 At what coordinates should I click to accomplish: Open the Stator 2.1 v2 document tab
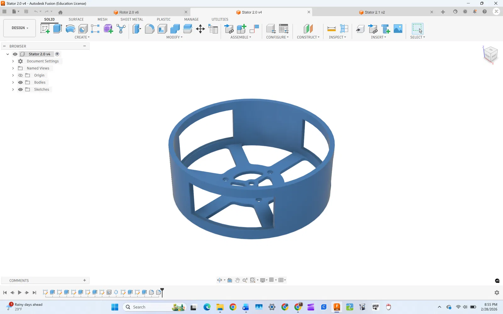click(375, 12)
